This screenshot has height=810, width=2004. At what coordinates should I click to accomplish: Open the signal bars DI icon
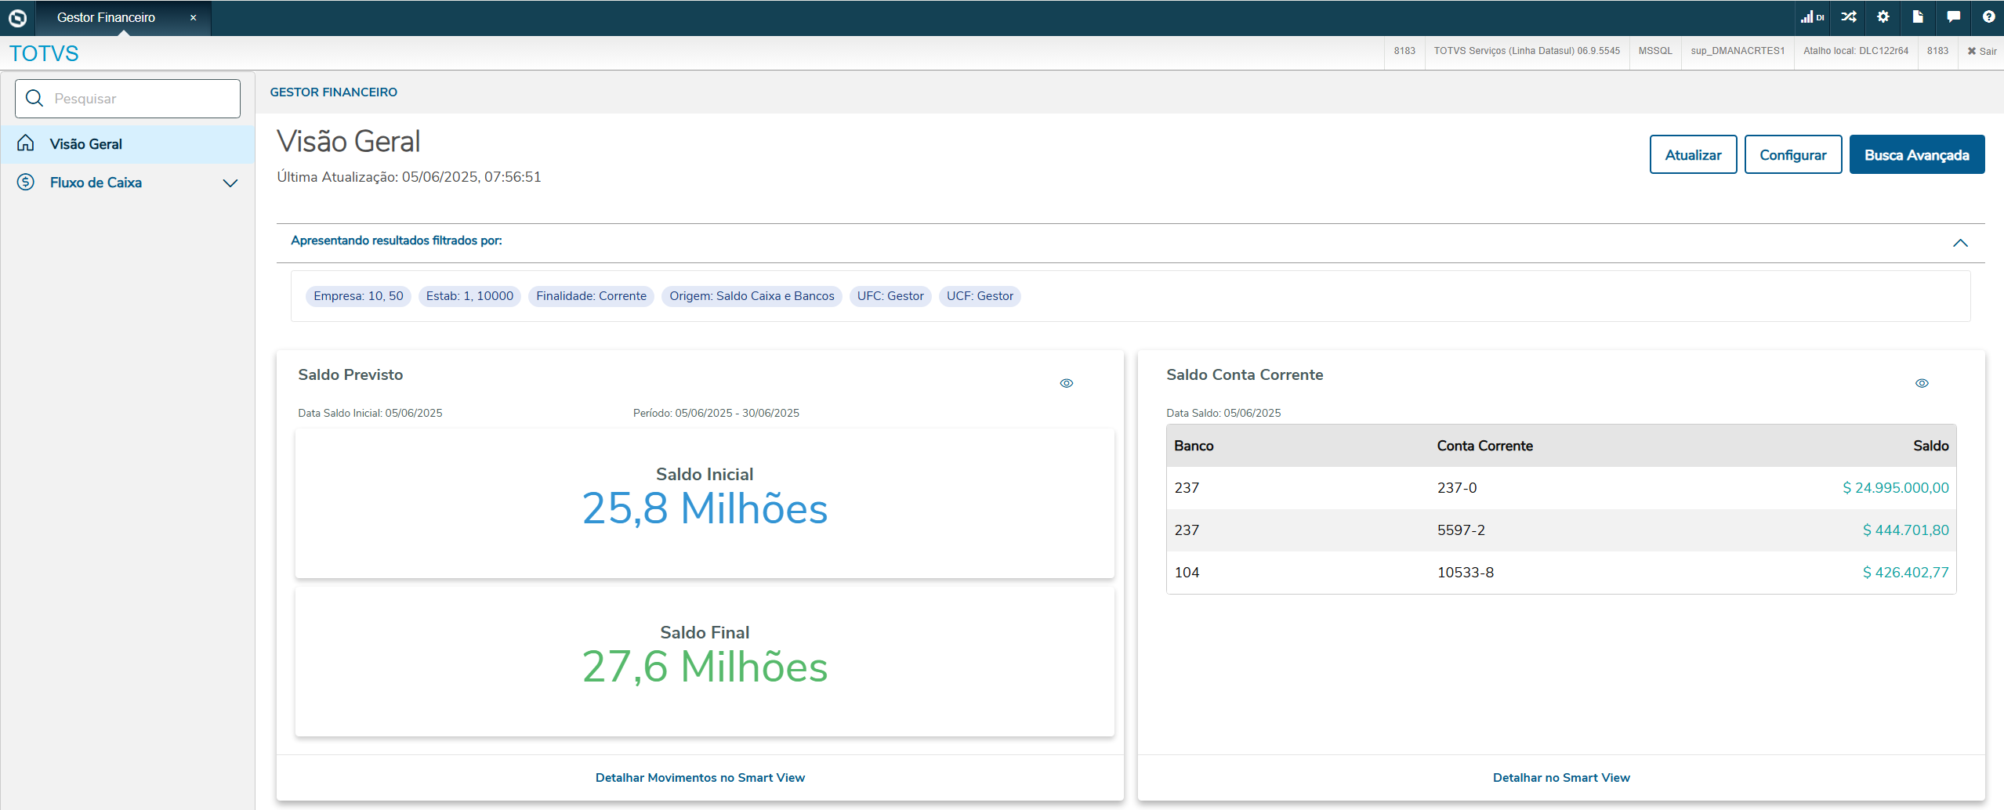coord(1812,16)
